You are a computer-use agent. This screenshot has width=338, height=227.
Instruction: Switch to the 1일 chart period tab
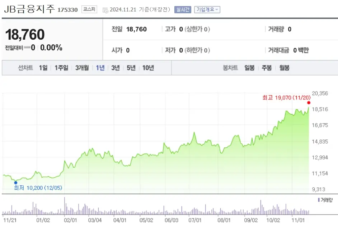click(43, 68)
